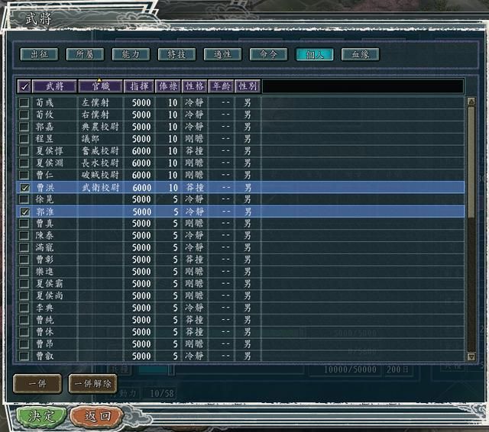Click the scrollbar up arrow
The height and width of the screenshot is (432, 489).
(x=471, y=101)
